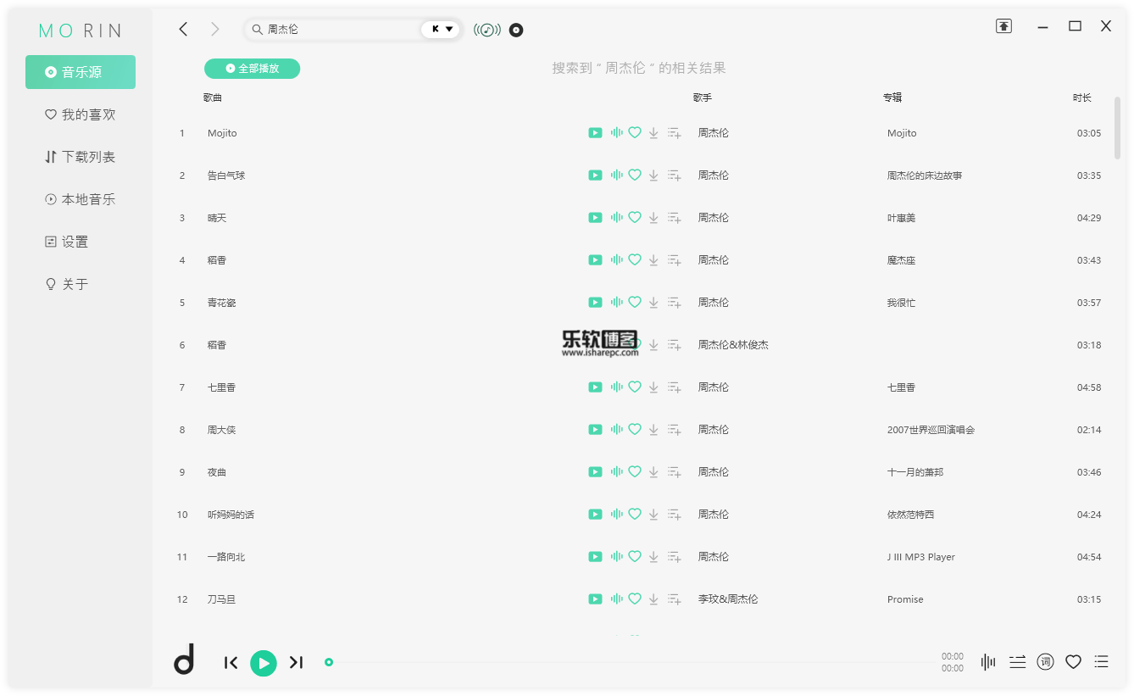Viewport: 1134px width, 696px height.
Task: Download the Mojito track
Action: tap(653, 133)
